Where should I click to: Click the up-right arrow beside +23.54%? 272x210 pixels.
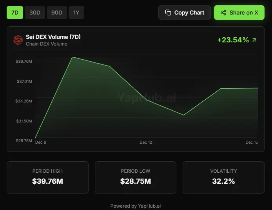[254, 40]
